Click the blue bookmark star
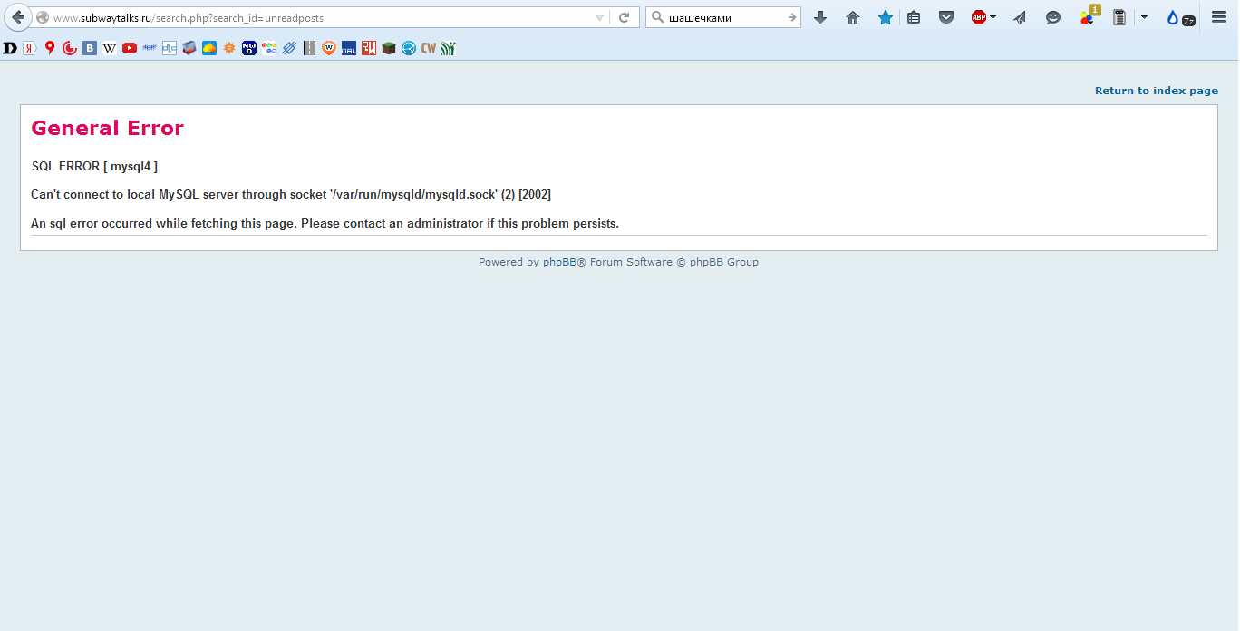The width and height of the screenshot is (1240, 631). point(886,17)
